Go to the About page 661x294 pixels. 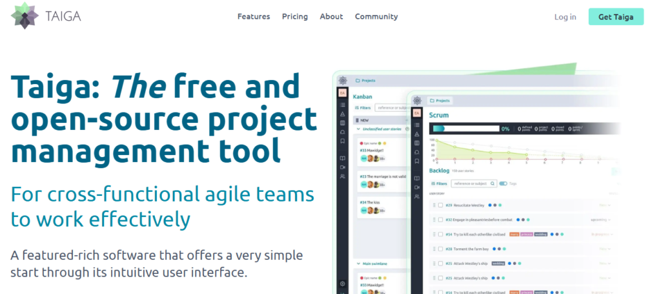331,16
